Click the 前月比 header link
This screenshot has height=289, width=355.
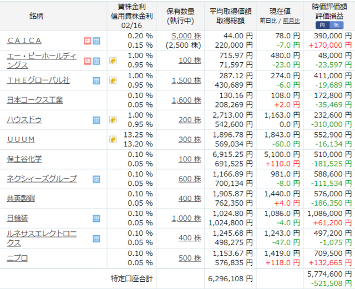[x=291, y=21]
